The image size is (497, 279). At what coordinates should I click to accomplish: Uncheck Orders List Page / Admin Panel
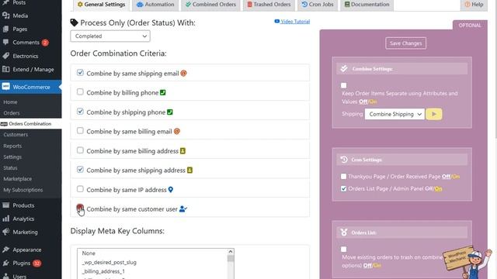pos(343,188)
